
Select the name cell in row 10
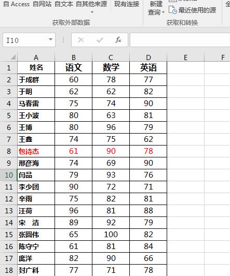(x=36, y=175)
